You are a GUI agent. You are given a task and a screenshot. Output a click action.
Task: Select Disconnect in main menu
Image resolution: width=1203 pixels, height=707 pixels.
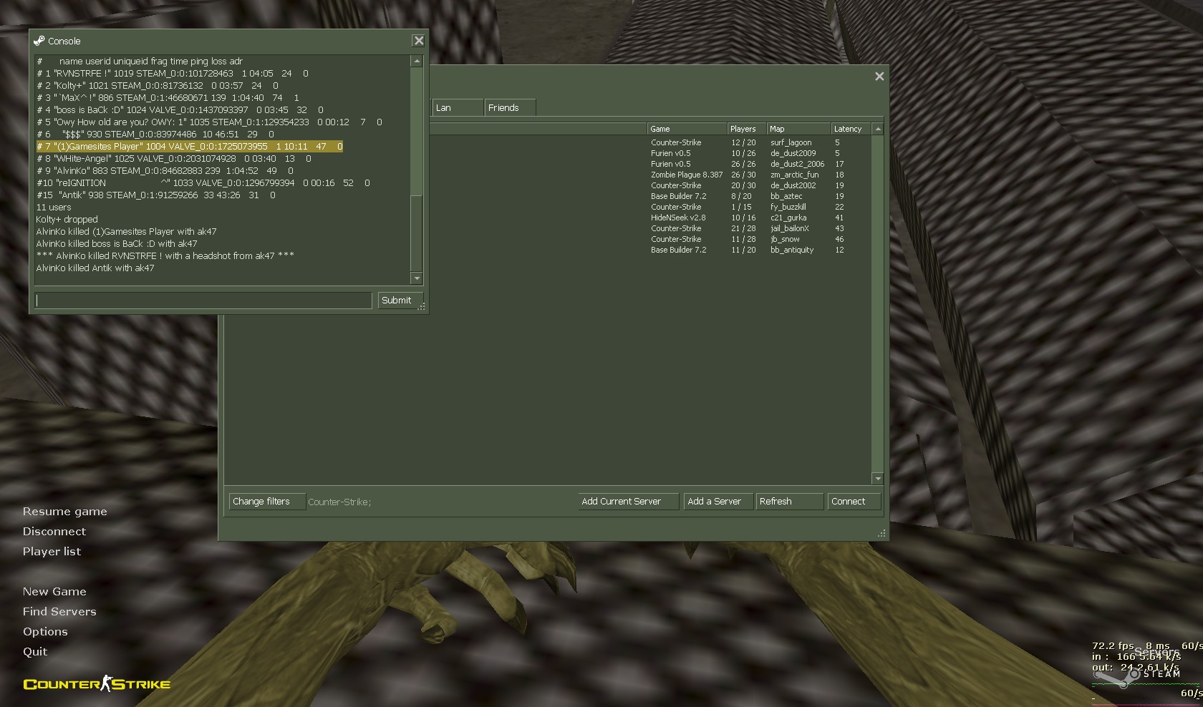tap(54, 532)
